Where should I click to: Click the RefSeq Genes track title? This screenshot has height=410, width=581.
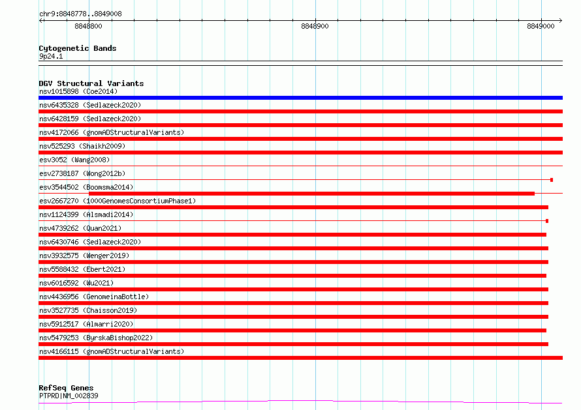66,388
